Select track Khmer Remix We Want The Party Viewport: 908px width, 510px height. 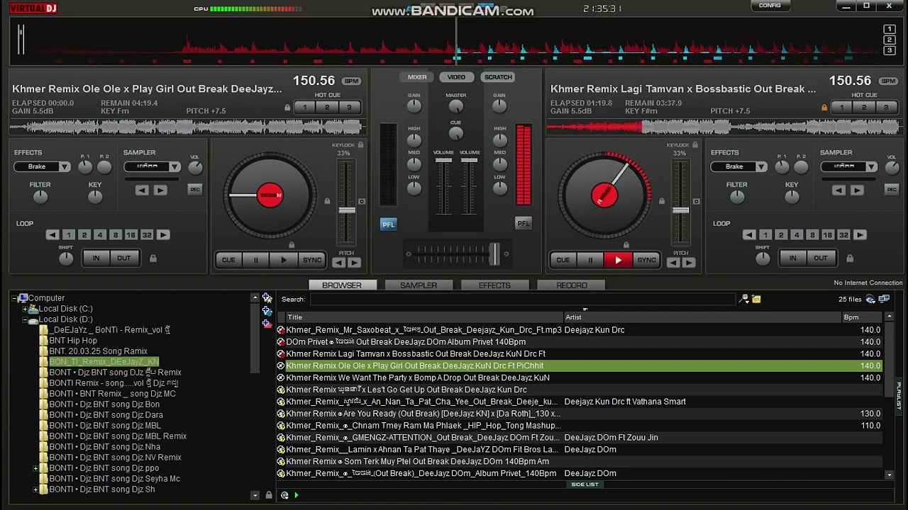[x=418, y=378]
